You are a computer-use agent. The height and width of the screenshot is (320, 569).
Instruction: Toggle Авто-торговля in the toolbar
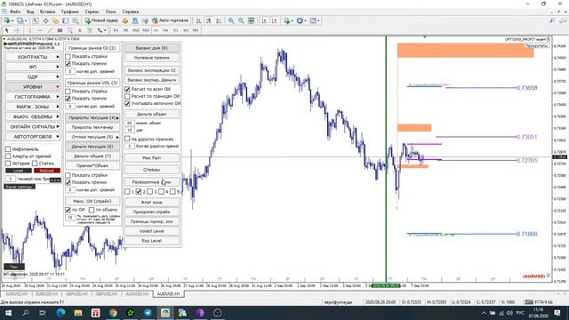coord(170,20)
